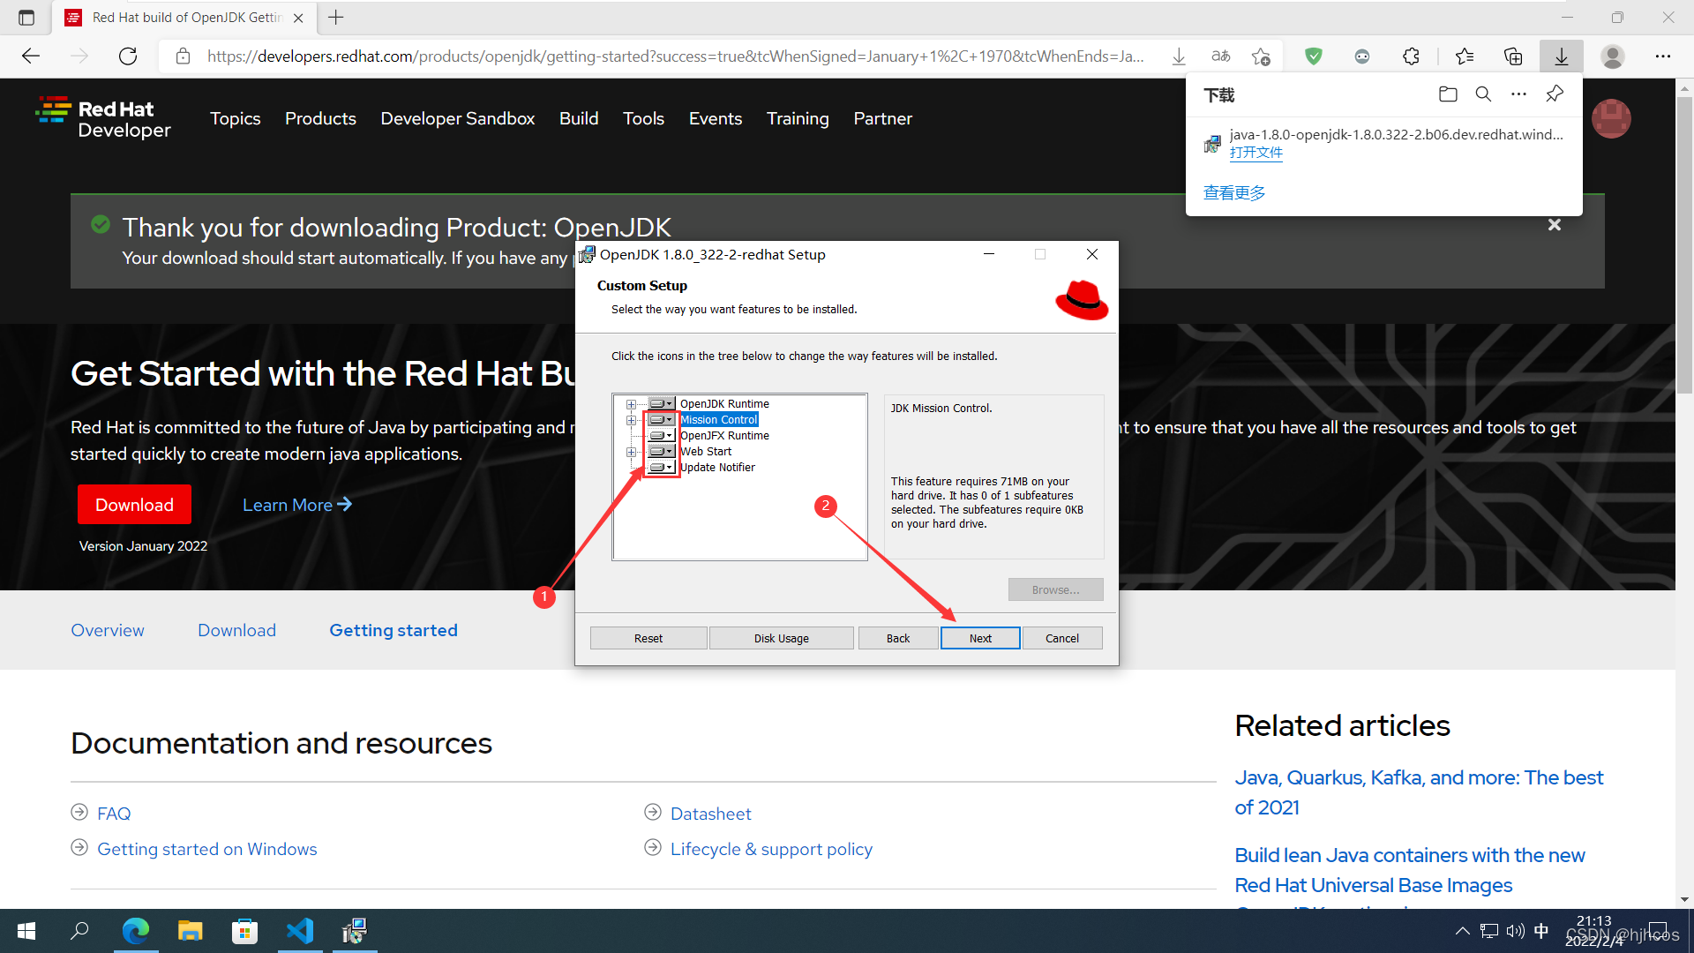1694x953 pixels.
Task: Open the Topics menu
Action: 235,118
